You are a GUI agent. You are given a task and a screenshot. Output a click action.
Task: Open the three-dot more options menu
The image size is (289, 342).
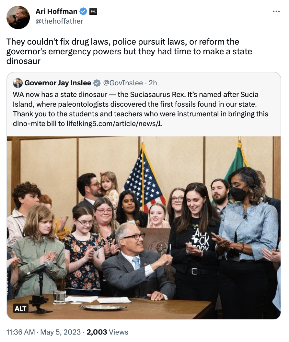click(x=276, y=11)
